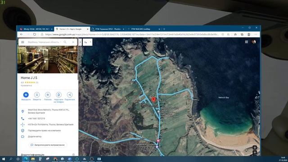The width and height of the screenshot is (288, 162).
Task: Close the Windy browser tab
Action: 52,29
